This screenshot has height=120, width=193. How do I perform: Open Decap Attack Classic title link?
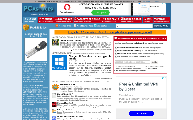(70, 40)
